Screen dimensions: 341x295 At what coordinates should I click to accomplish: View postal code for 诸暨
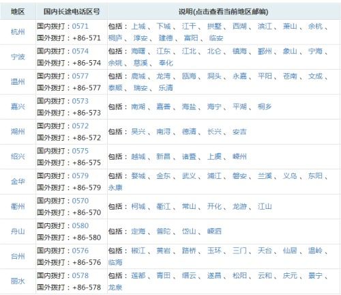pyautogui.click(x=189, y=156)
